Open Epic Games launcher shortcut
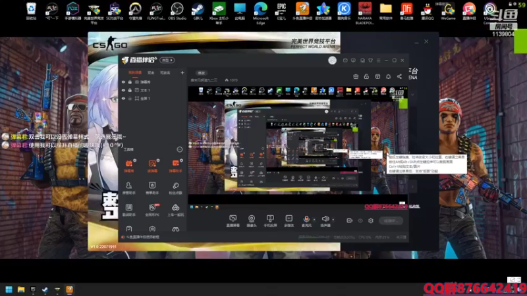Viewport: 527px width, 296px height. 281,11
